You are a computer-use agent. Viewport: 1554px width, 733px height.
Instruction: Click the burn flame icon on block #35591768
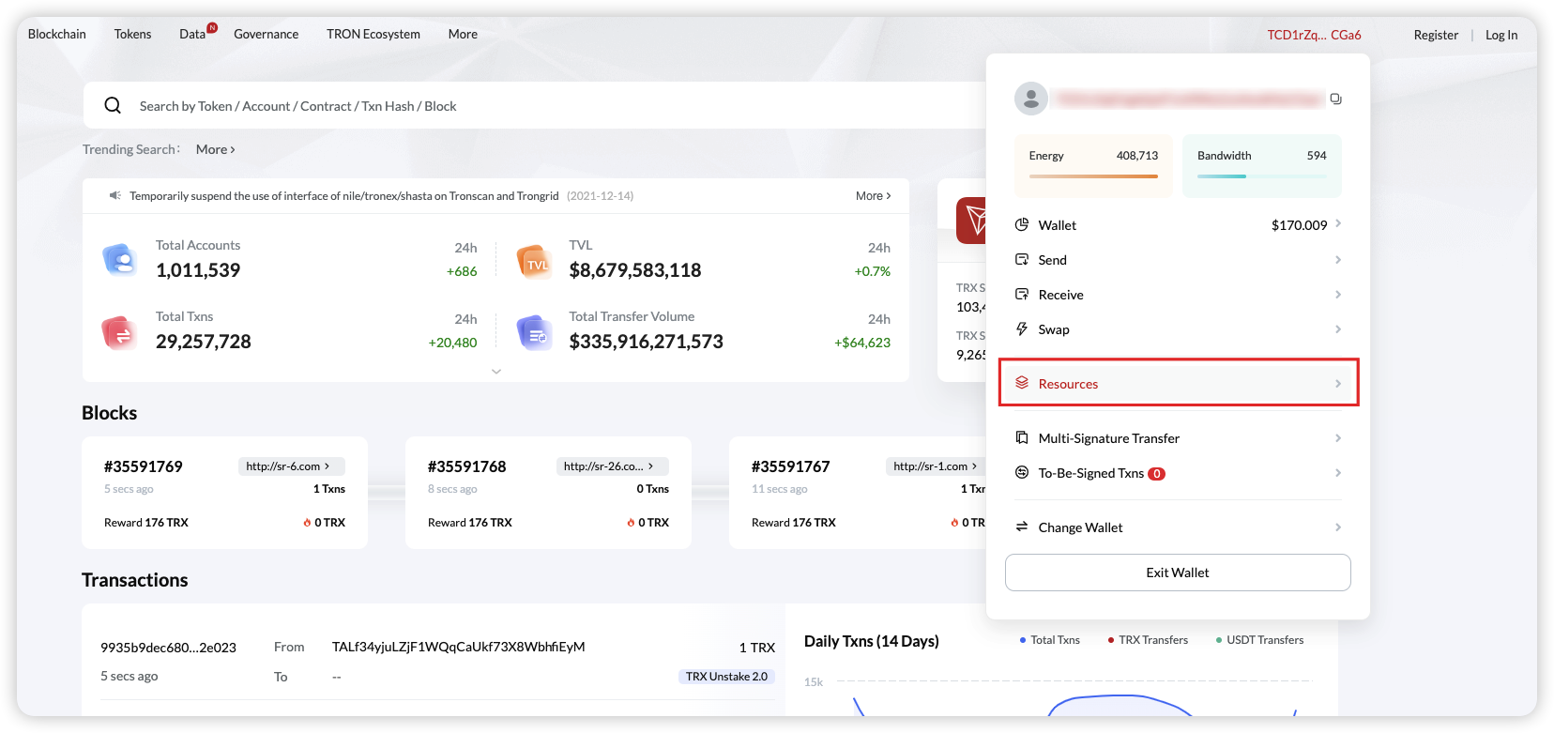point(631,523)
